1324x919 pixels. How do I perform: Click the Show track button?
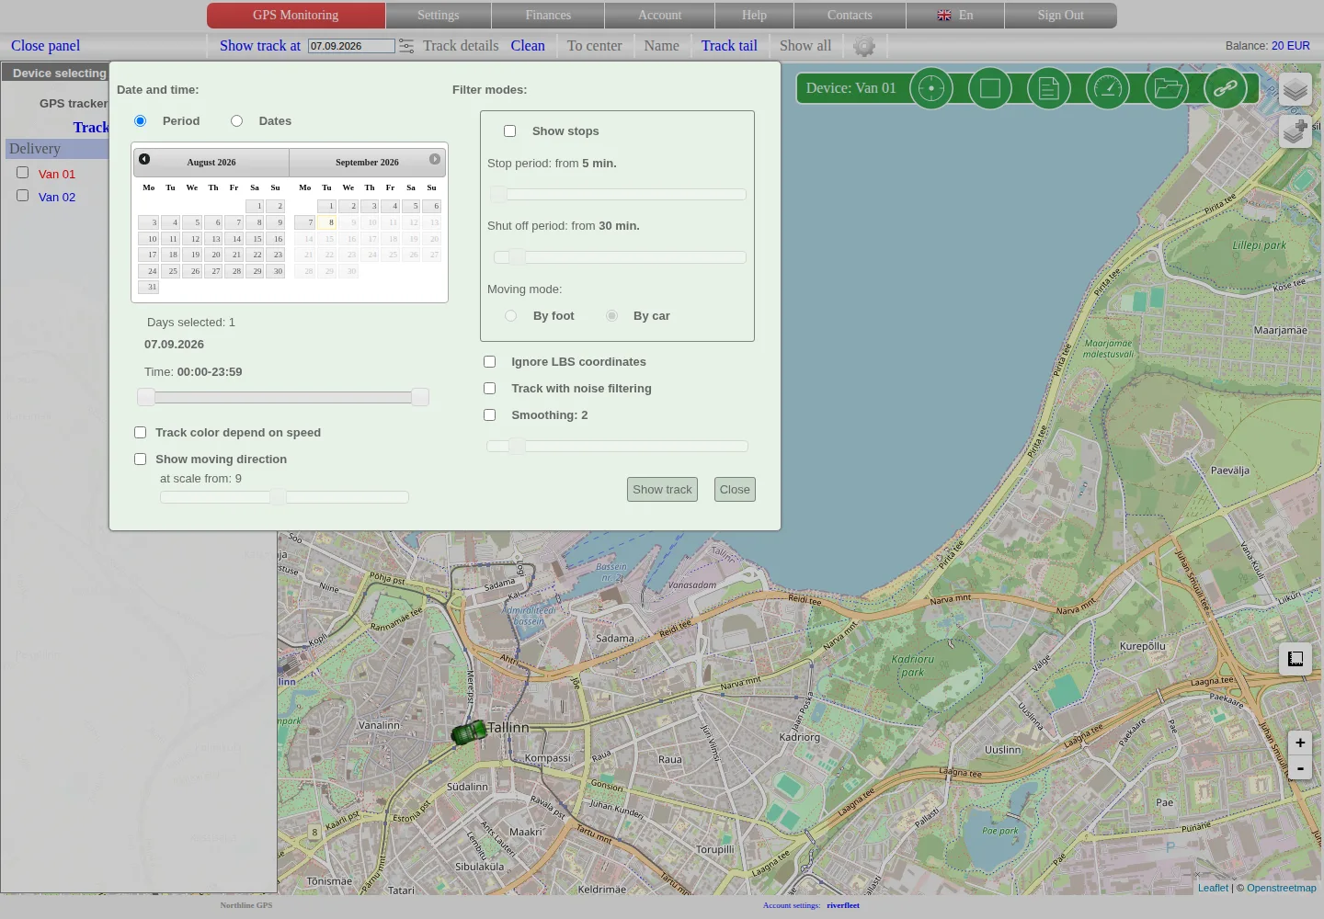tap(662, 489)
